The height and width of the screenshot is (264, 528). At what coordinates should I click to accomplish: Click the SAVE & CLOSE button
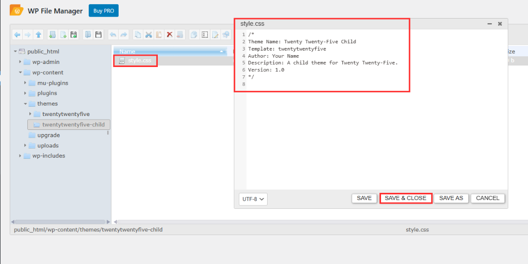pos(406,199)
